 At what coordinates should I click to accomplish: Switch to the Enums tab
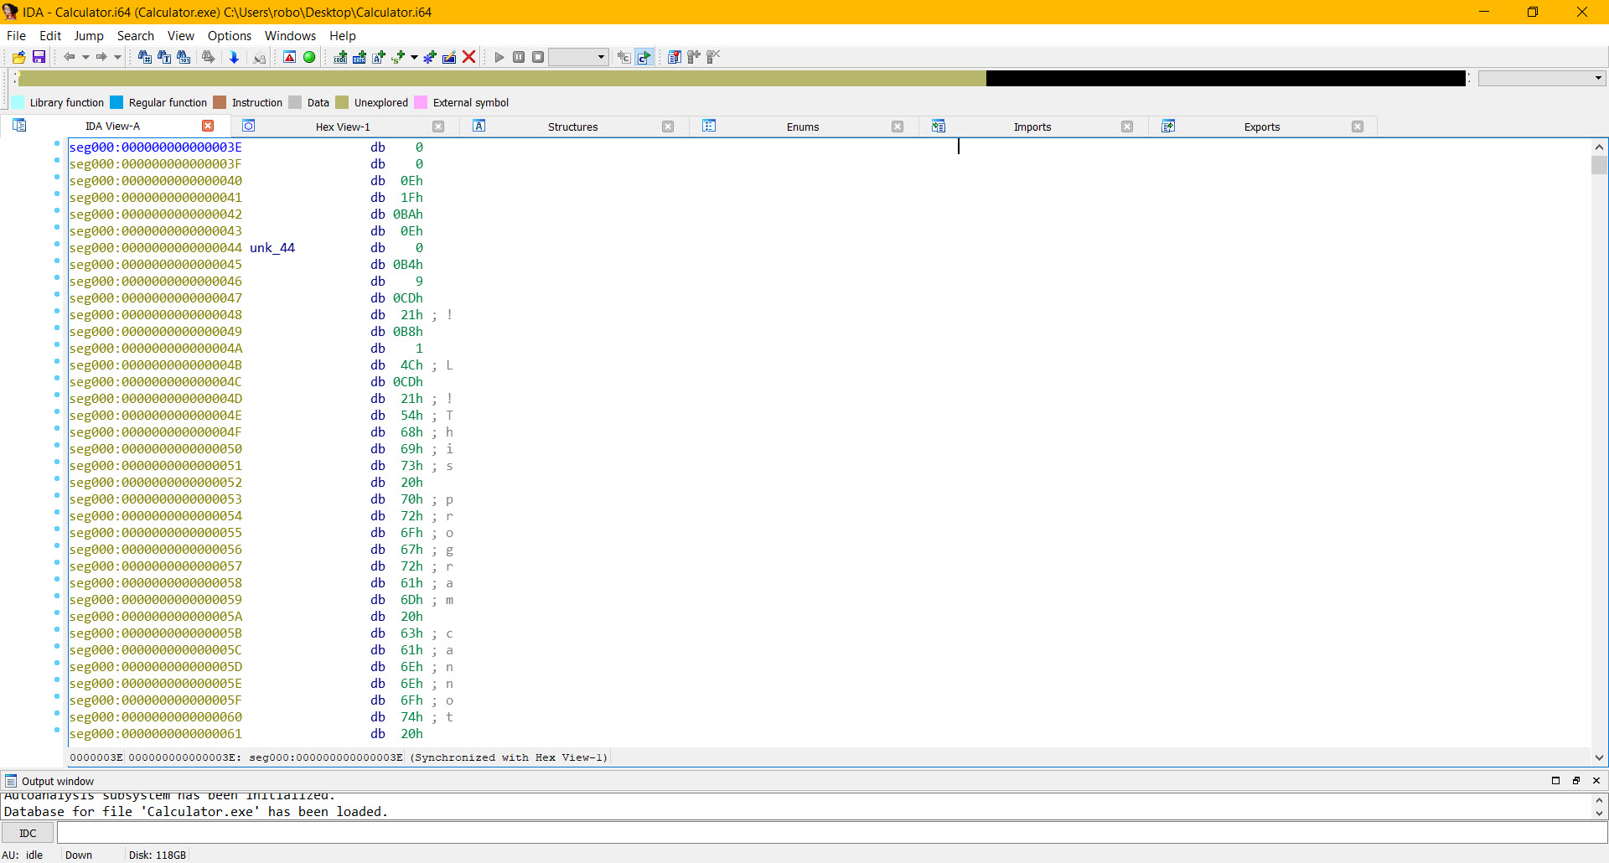coord(803,127)
